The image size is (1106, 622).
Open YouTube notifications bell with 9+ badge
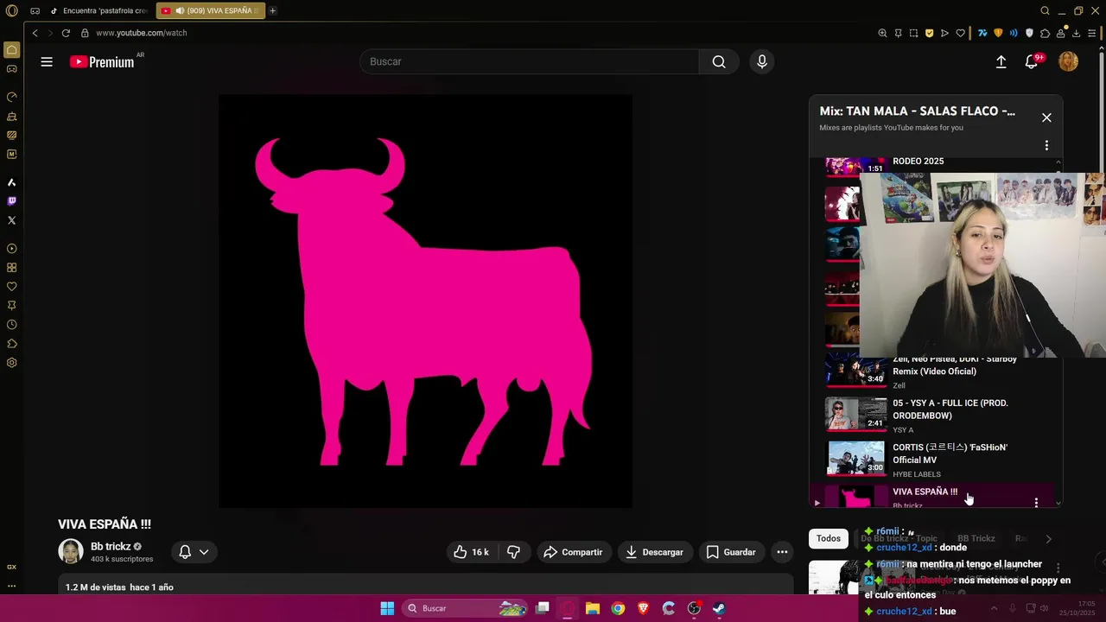(x=1032, y=62)
